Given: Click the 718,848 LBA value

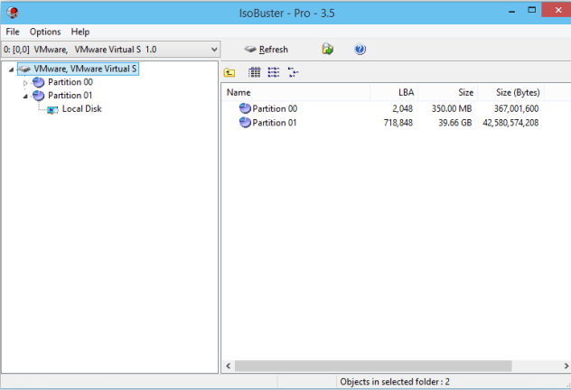Looking at the screenshot, I should (x=398, y=123).
